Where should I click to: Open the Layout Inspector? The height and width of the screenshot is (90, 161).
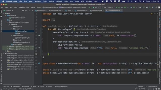click(151, 86)
